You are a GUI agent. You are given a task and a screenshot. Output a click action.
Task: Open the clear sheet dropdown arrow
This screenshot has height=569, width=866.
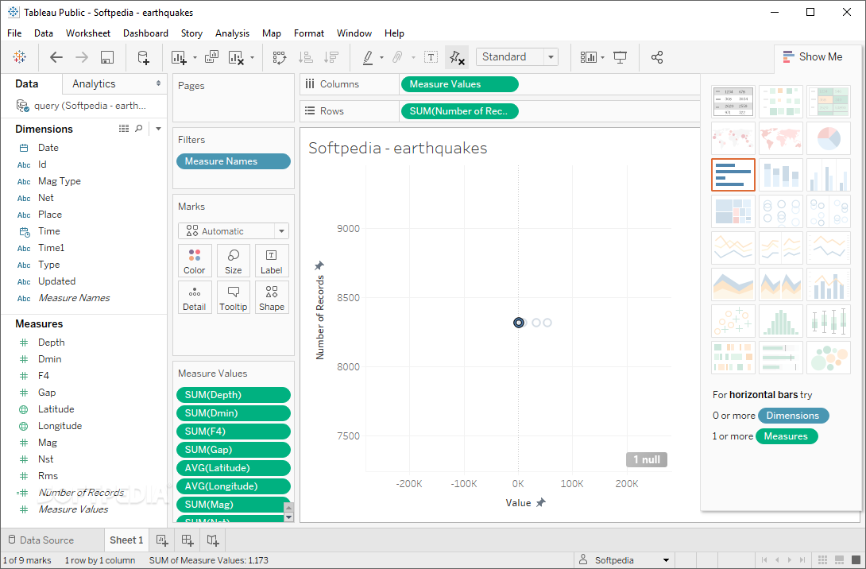(253, 57)
